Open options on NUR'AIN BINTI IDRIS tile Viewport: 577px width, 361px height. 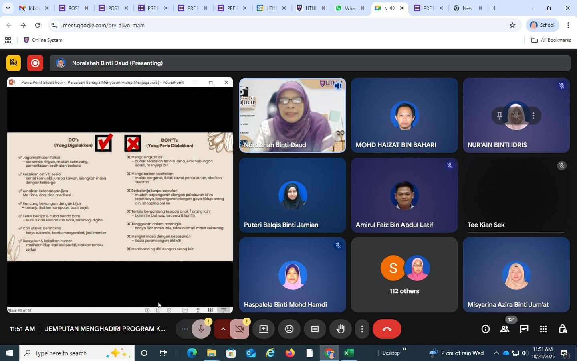(x=533, y=116)
